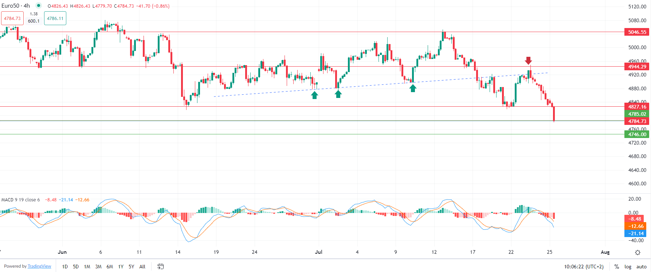
Task: Click the green up arrow near July 10
Action: tap(413, 88)
